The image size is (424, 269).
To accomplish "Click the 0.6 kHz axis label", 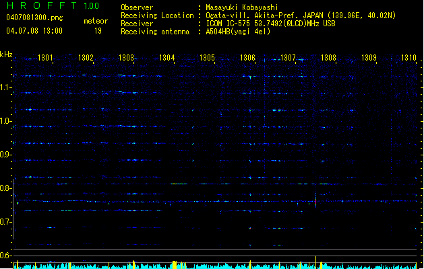I will point(5,256).
